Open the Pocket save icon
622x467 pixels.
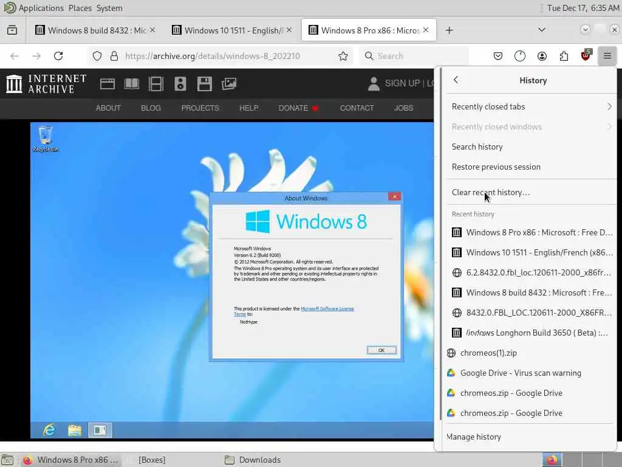pos(498,56)
